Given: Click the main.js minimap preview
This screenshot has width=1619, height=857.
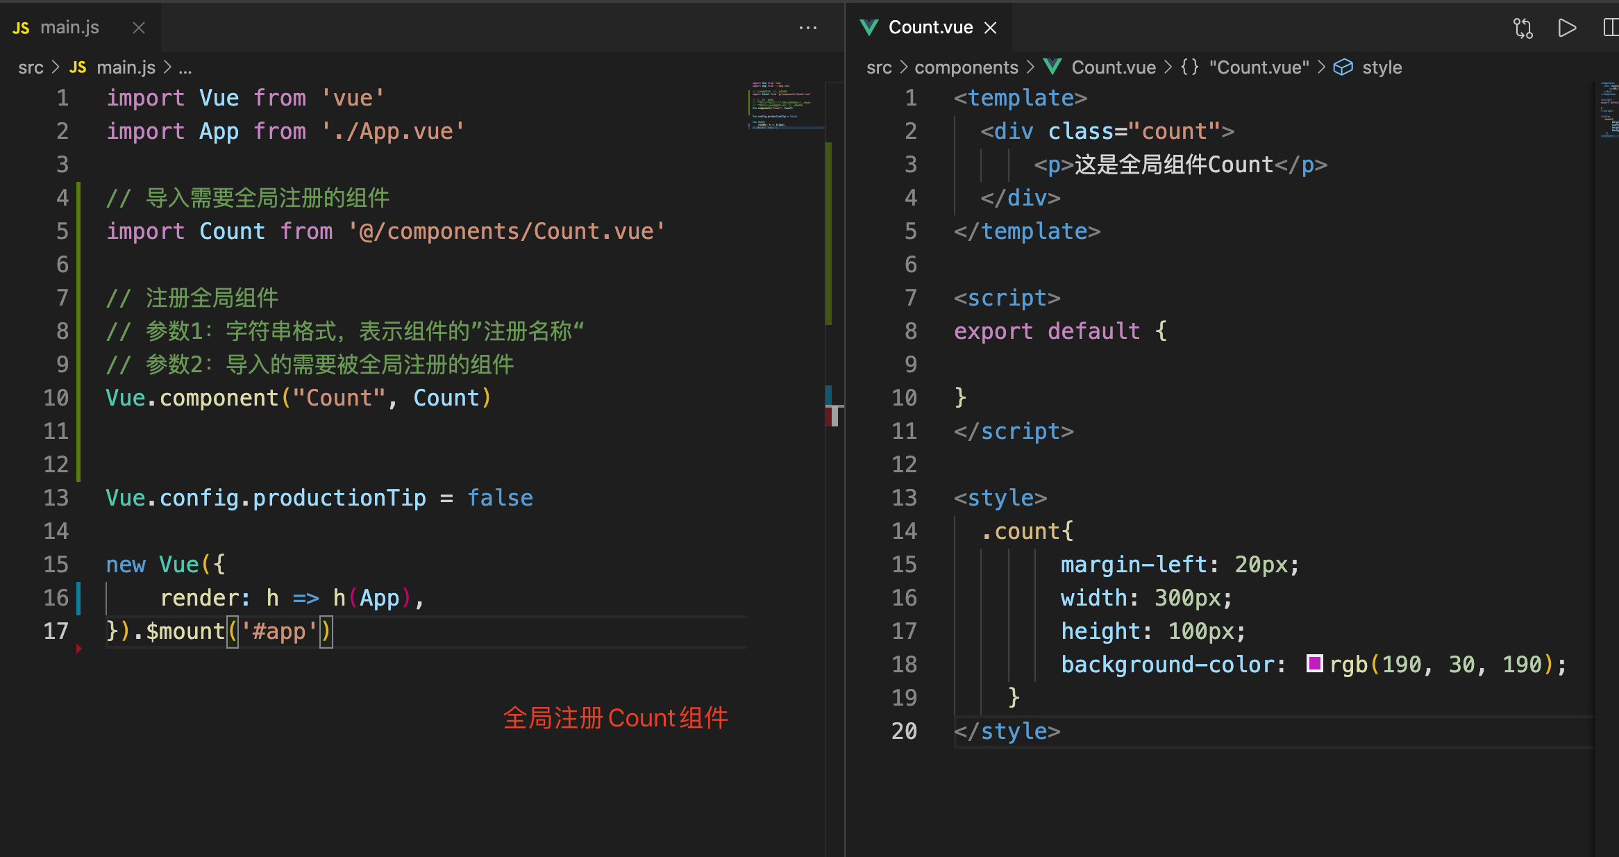Looking at the screenshot, I should pos(785,106).
